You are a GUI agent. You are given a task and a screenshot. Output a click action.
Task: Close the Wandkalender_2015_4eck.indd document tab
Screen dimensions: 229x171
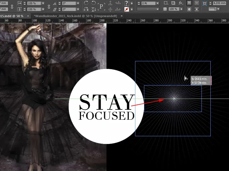coord(121,16)
